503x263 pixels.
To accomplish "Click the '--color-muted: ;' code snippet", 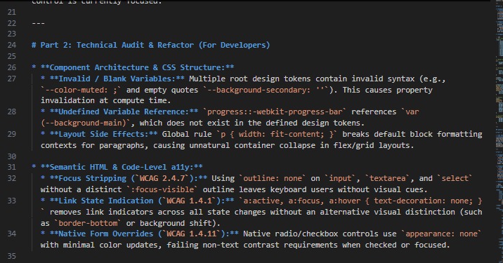I will click(81, 90).
